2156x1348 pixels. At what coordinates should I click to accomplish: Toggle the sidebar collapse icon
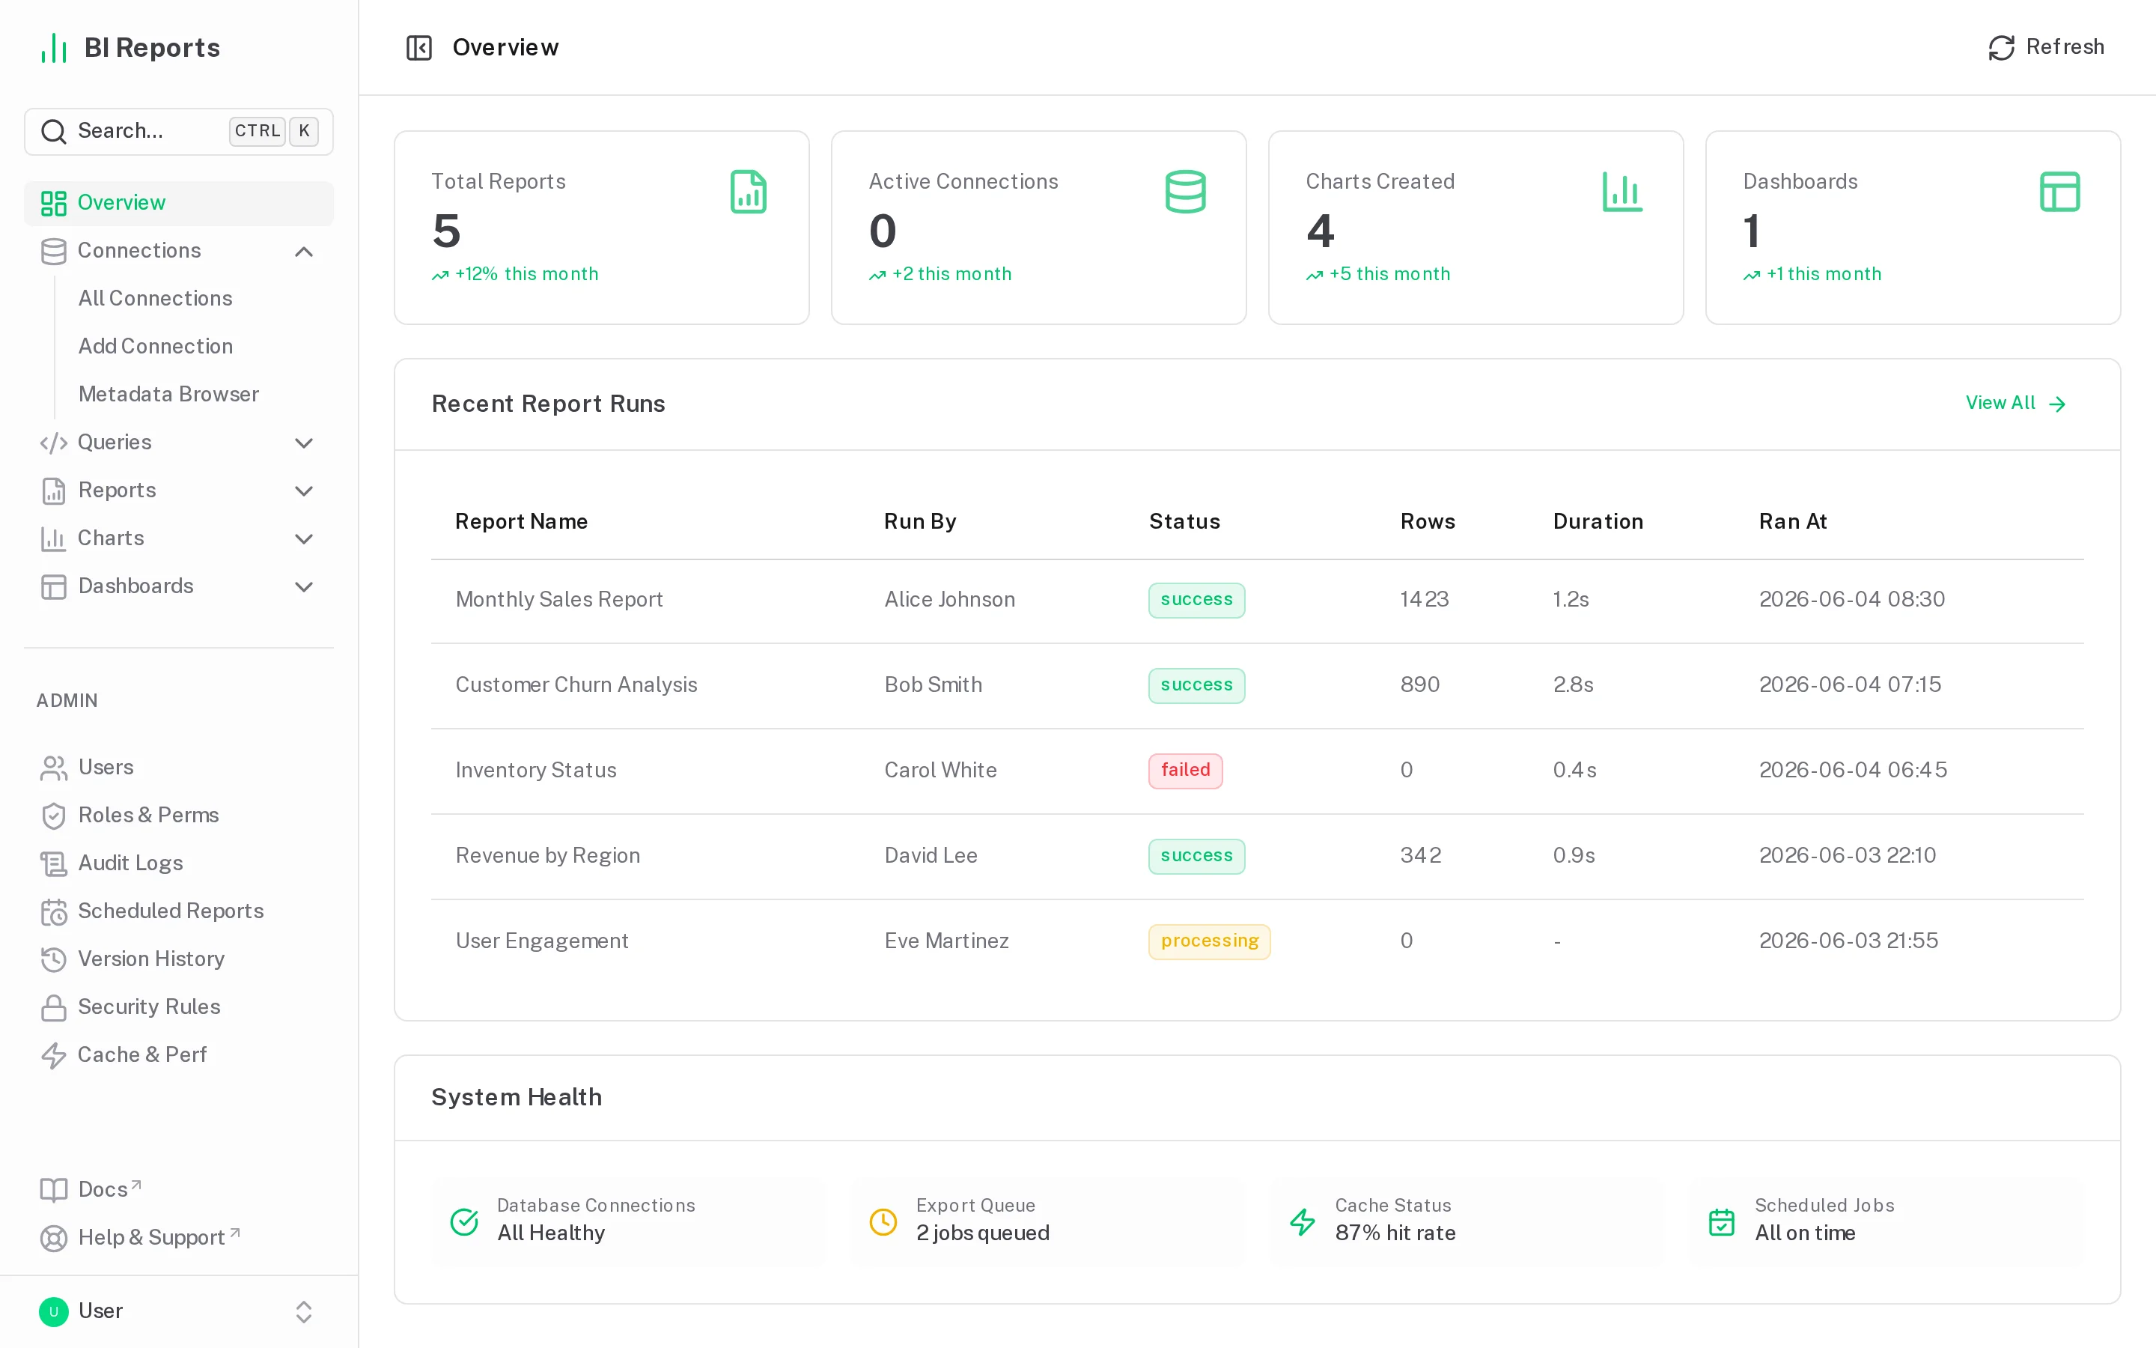coord(418,47)
